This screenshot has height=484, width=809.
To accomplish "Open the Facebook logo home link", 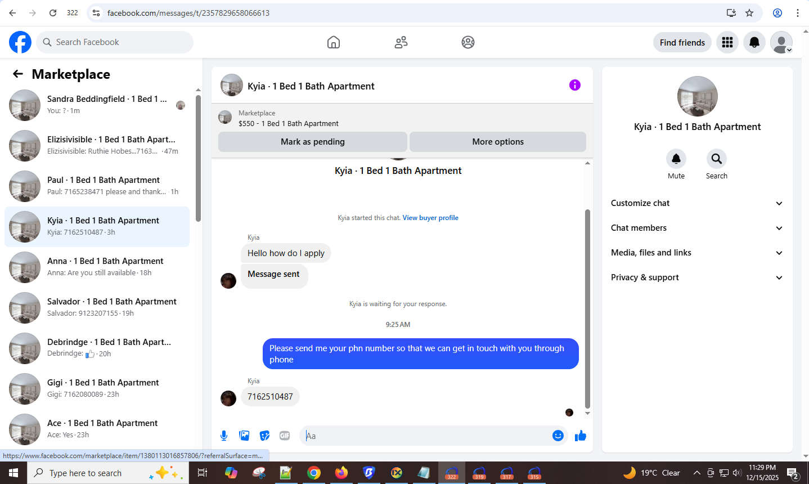I will (20, 42).
